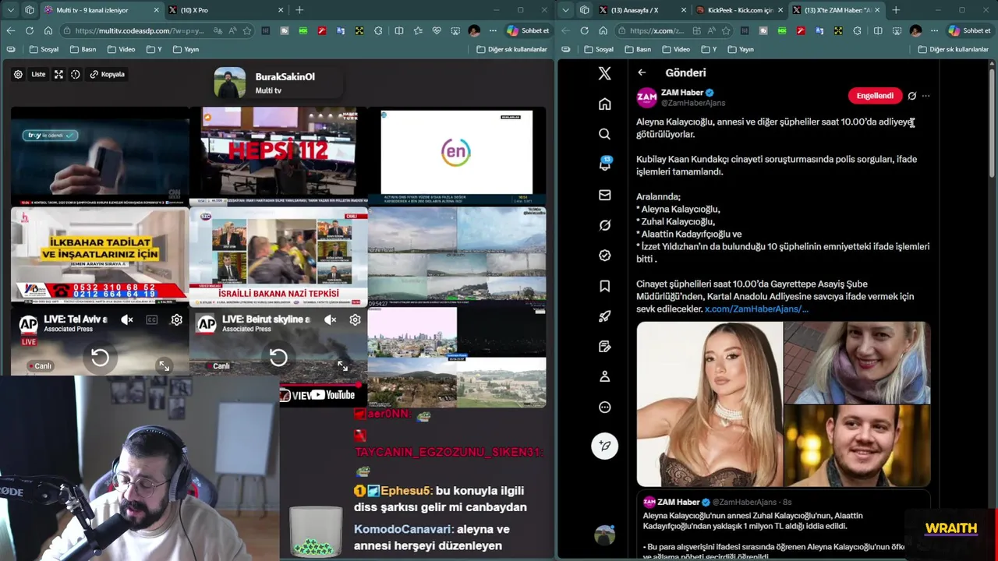Open X messages envelope icon

(604, 195)
